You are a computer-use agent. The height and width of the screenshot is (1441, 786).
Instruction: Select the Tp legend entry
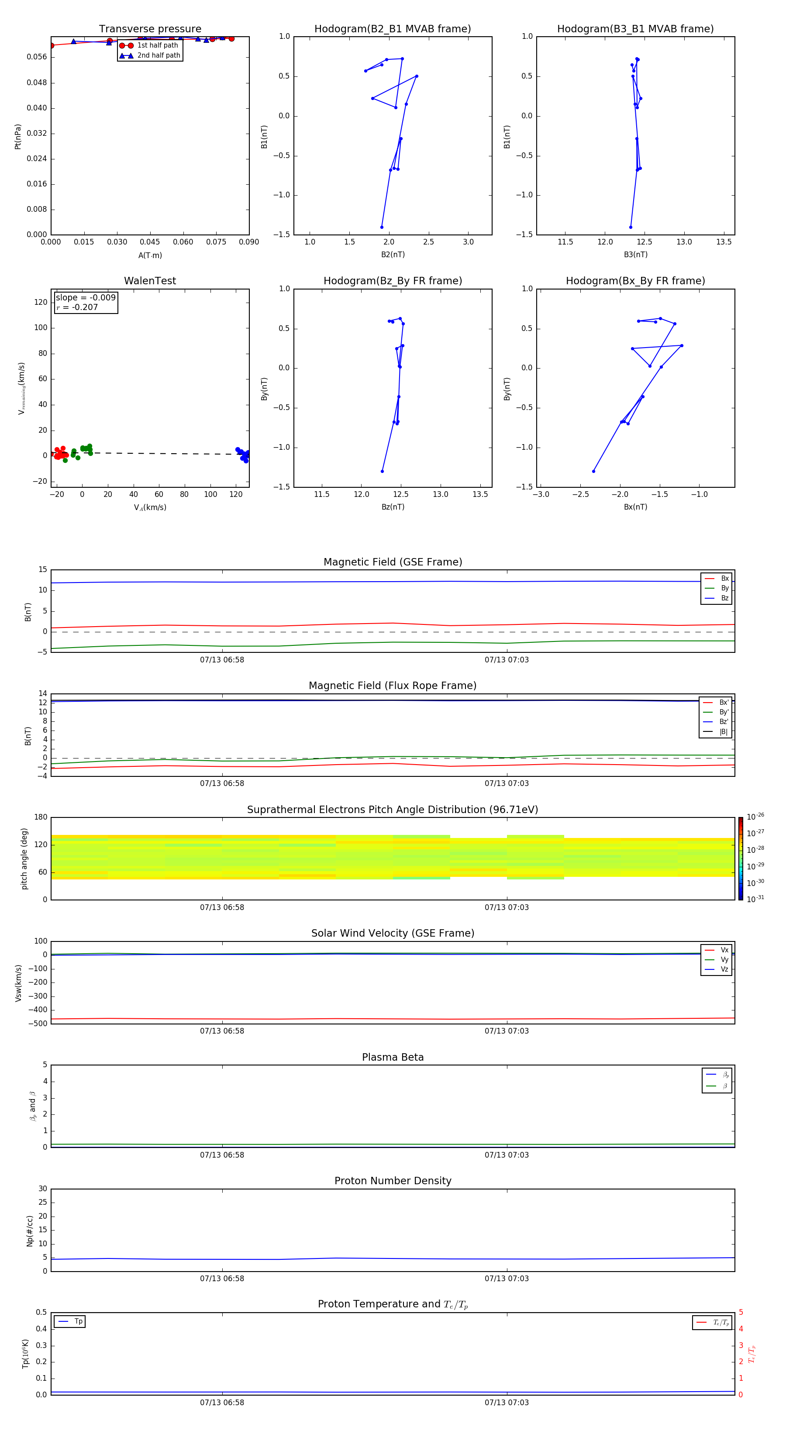tap(70, 1321)
